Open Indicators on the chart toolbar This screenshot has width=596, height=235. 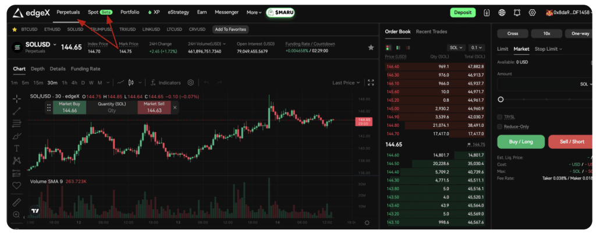coord(165,83)
